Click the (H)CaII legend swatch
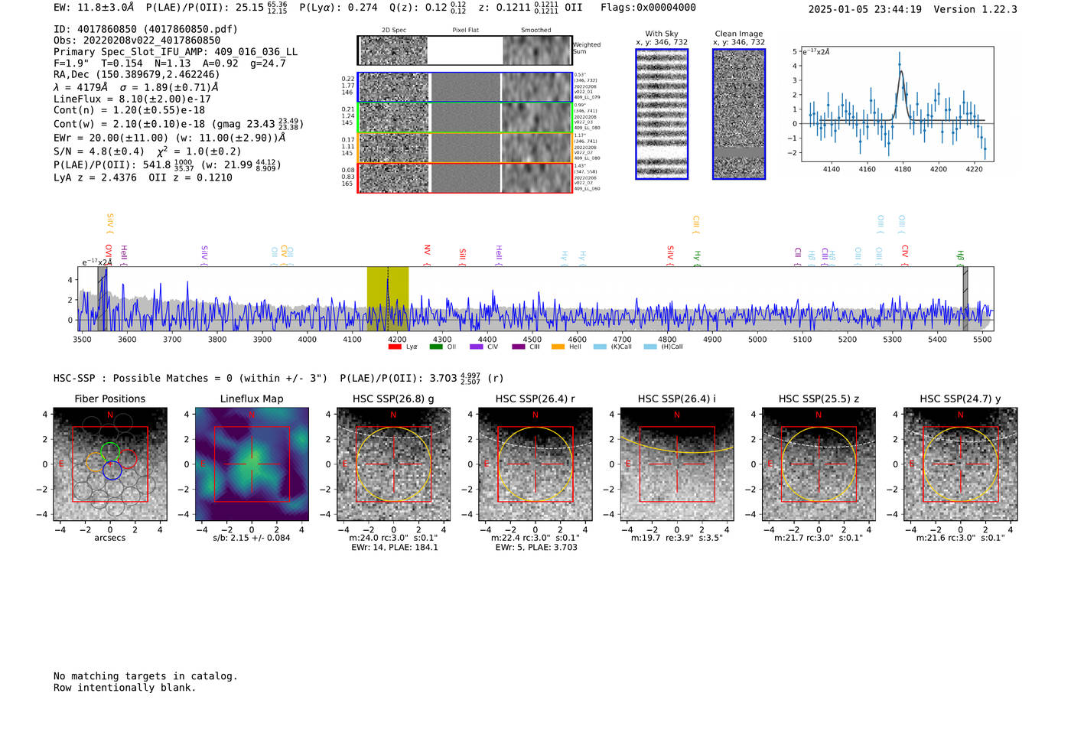The width and height of the screenshot is (1071, 729). [x=650, y=347]
